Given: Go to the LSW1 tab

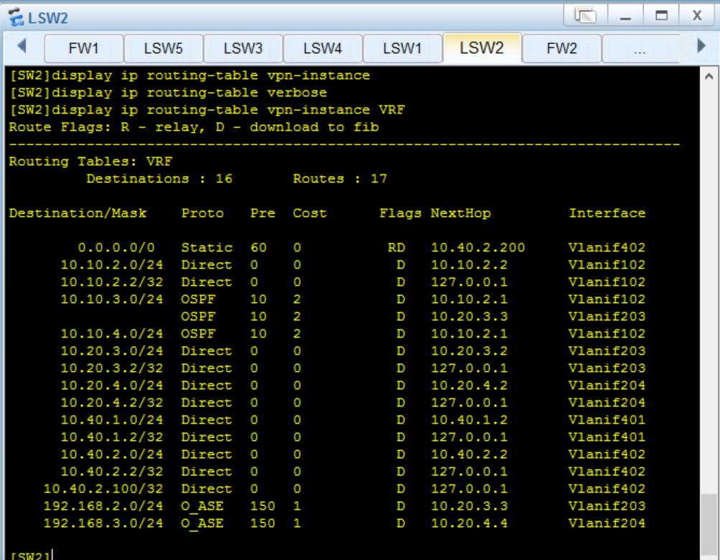Looking at the screenshot, I should (x=402, y=48).
